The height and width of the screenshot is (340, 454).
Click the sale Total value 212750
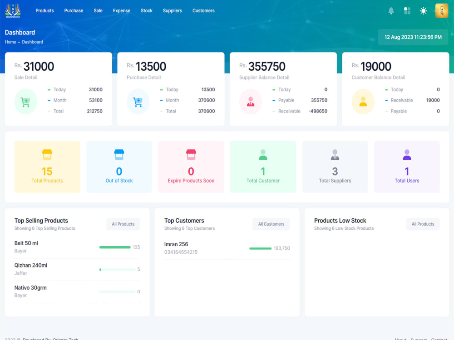95,112
